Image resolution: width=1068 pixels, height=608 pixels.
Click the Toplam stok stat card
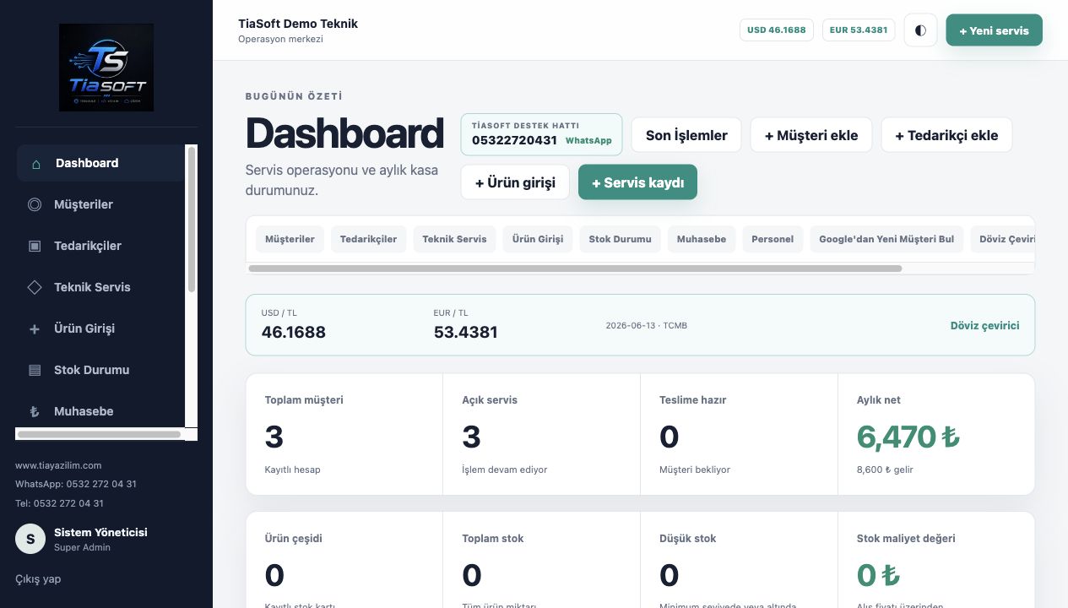542,560
